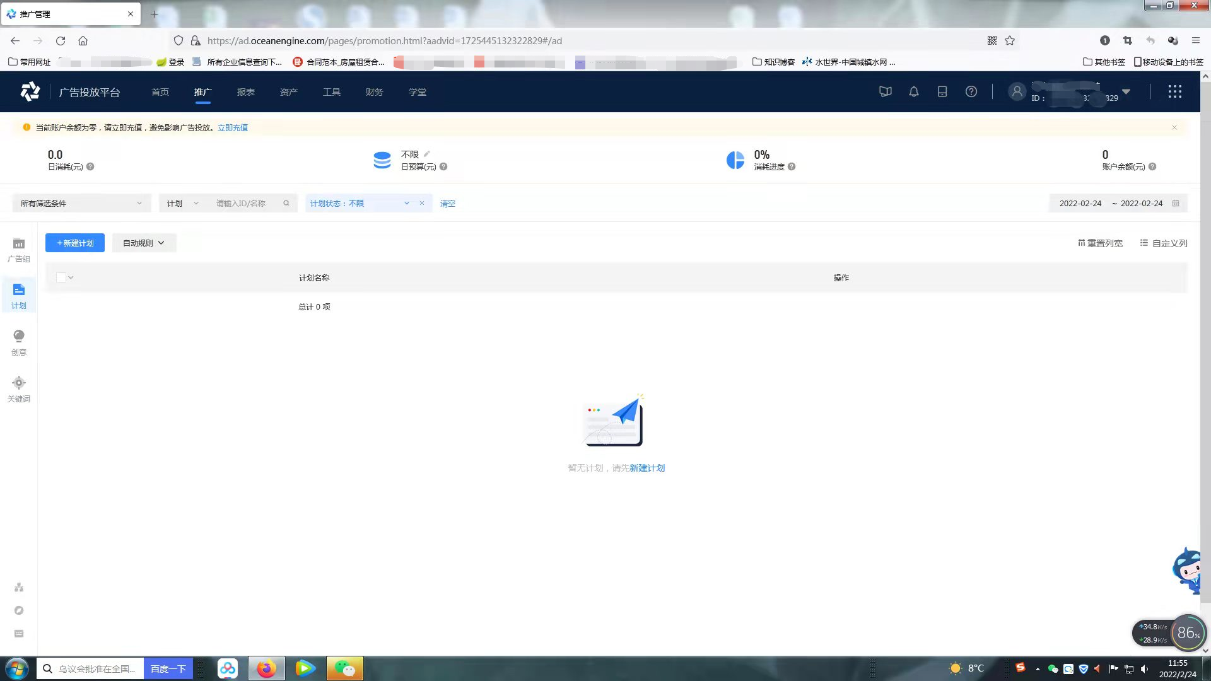The width and height of the screenshot is (1211, 681).
Task: Open the 首页 nav tab
Action: pos(160,92)
